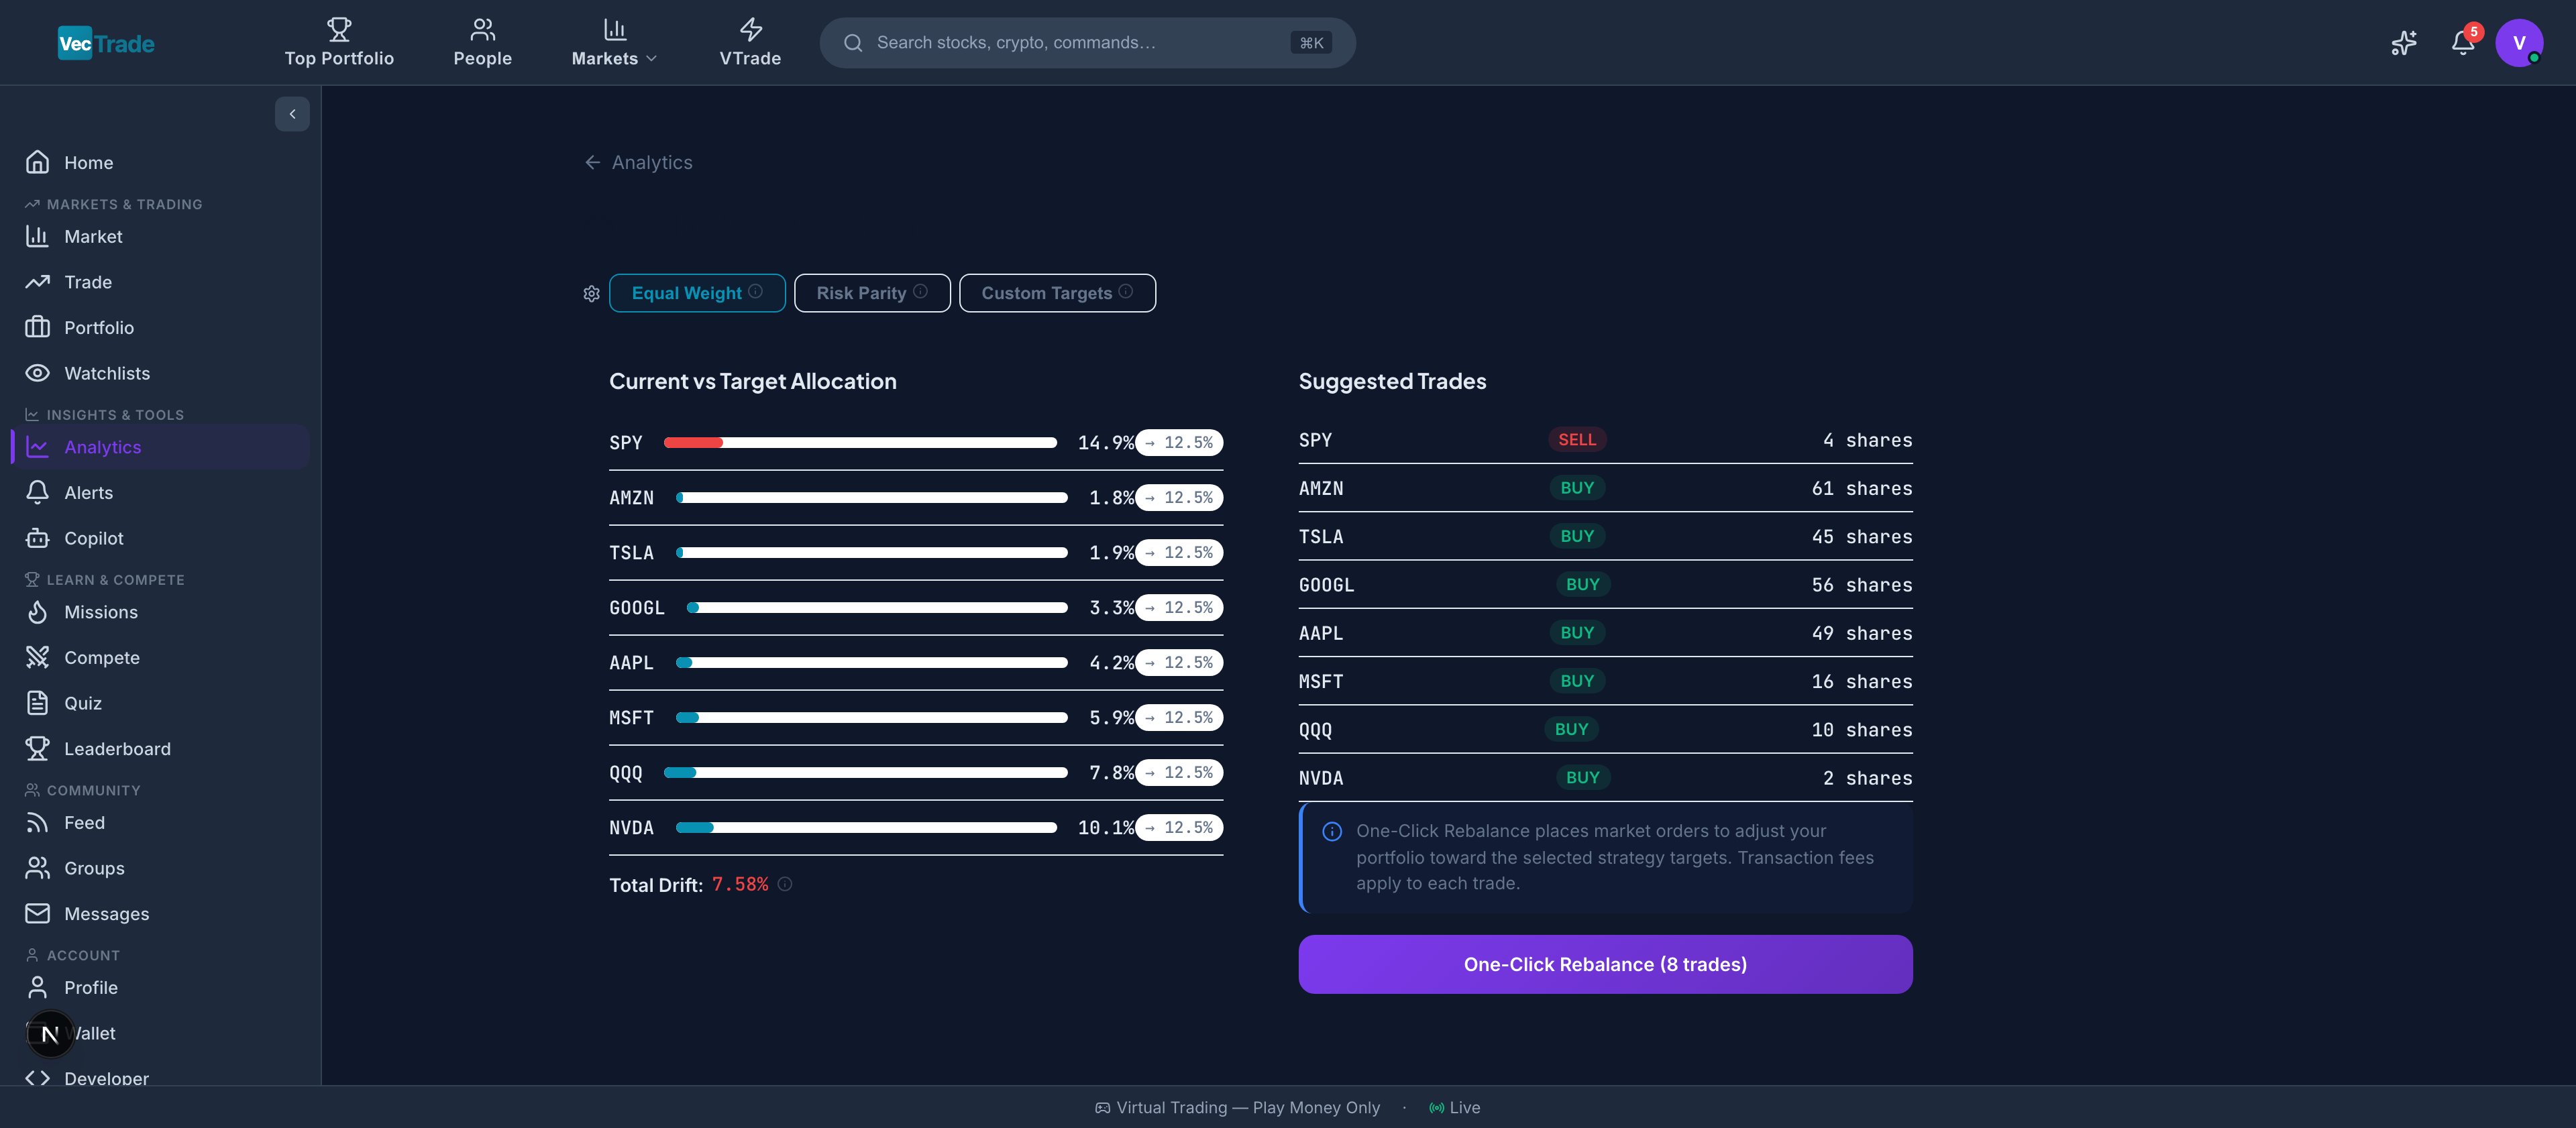Screen dimensions: 2576x1128
Task: Open Copilot in sidebar
Action: (160, 538)
